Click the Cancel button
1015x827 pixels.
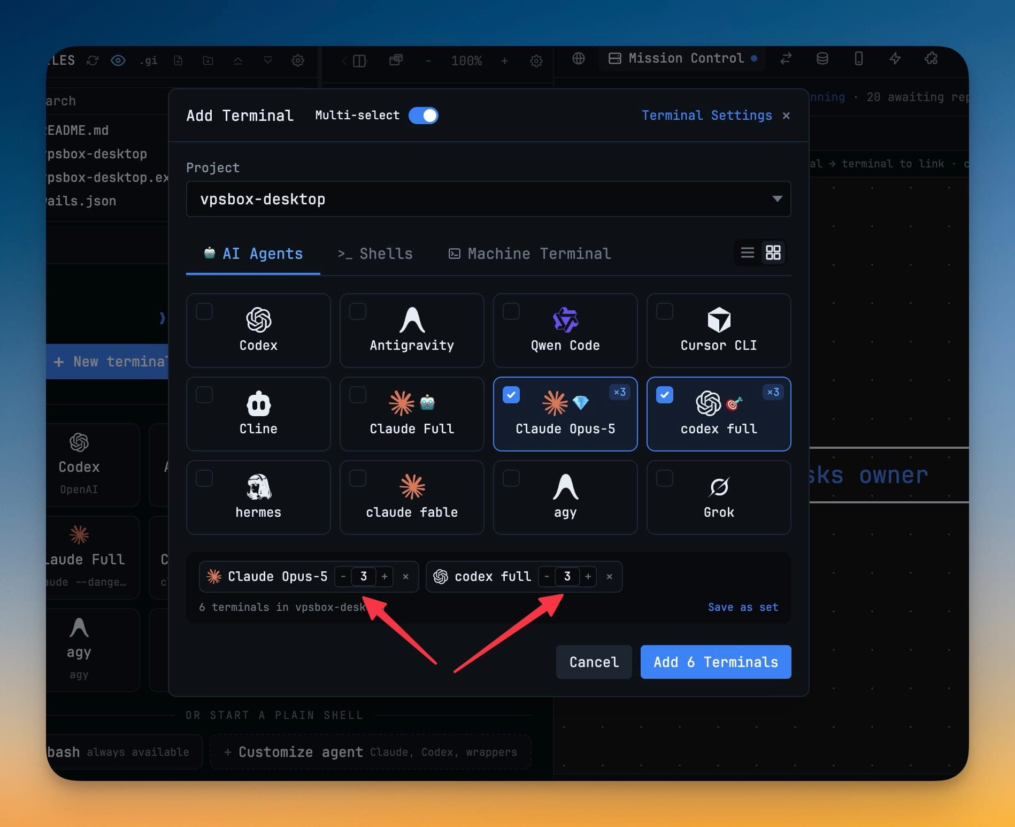pos(594,662)
